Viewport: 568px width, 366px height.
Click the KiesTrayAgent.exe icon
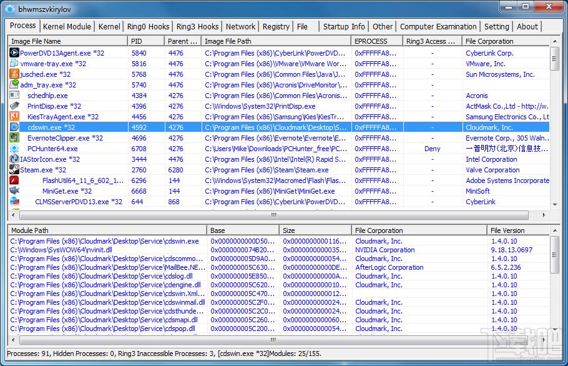pos(14,116)
